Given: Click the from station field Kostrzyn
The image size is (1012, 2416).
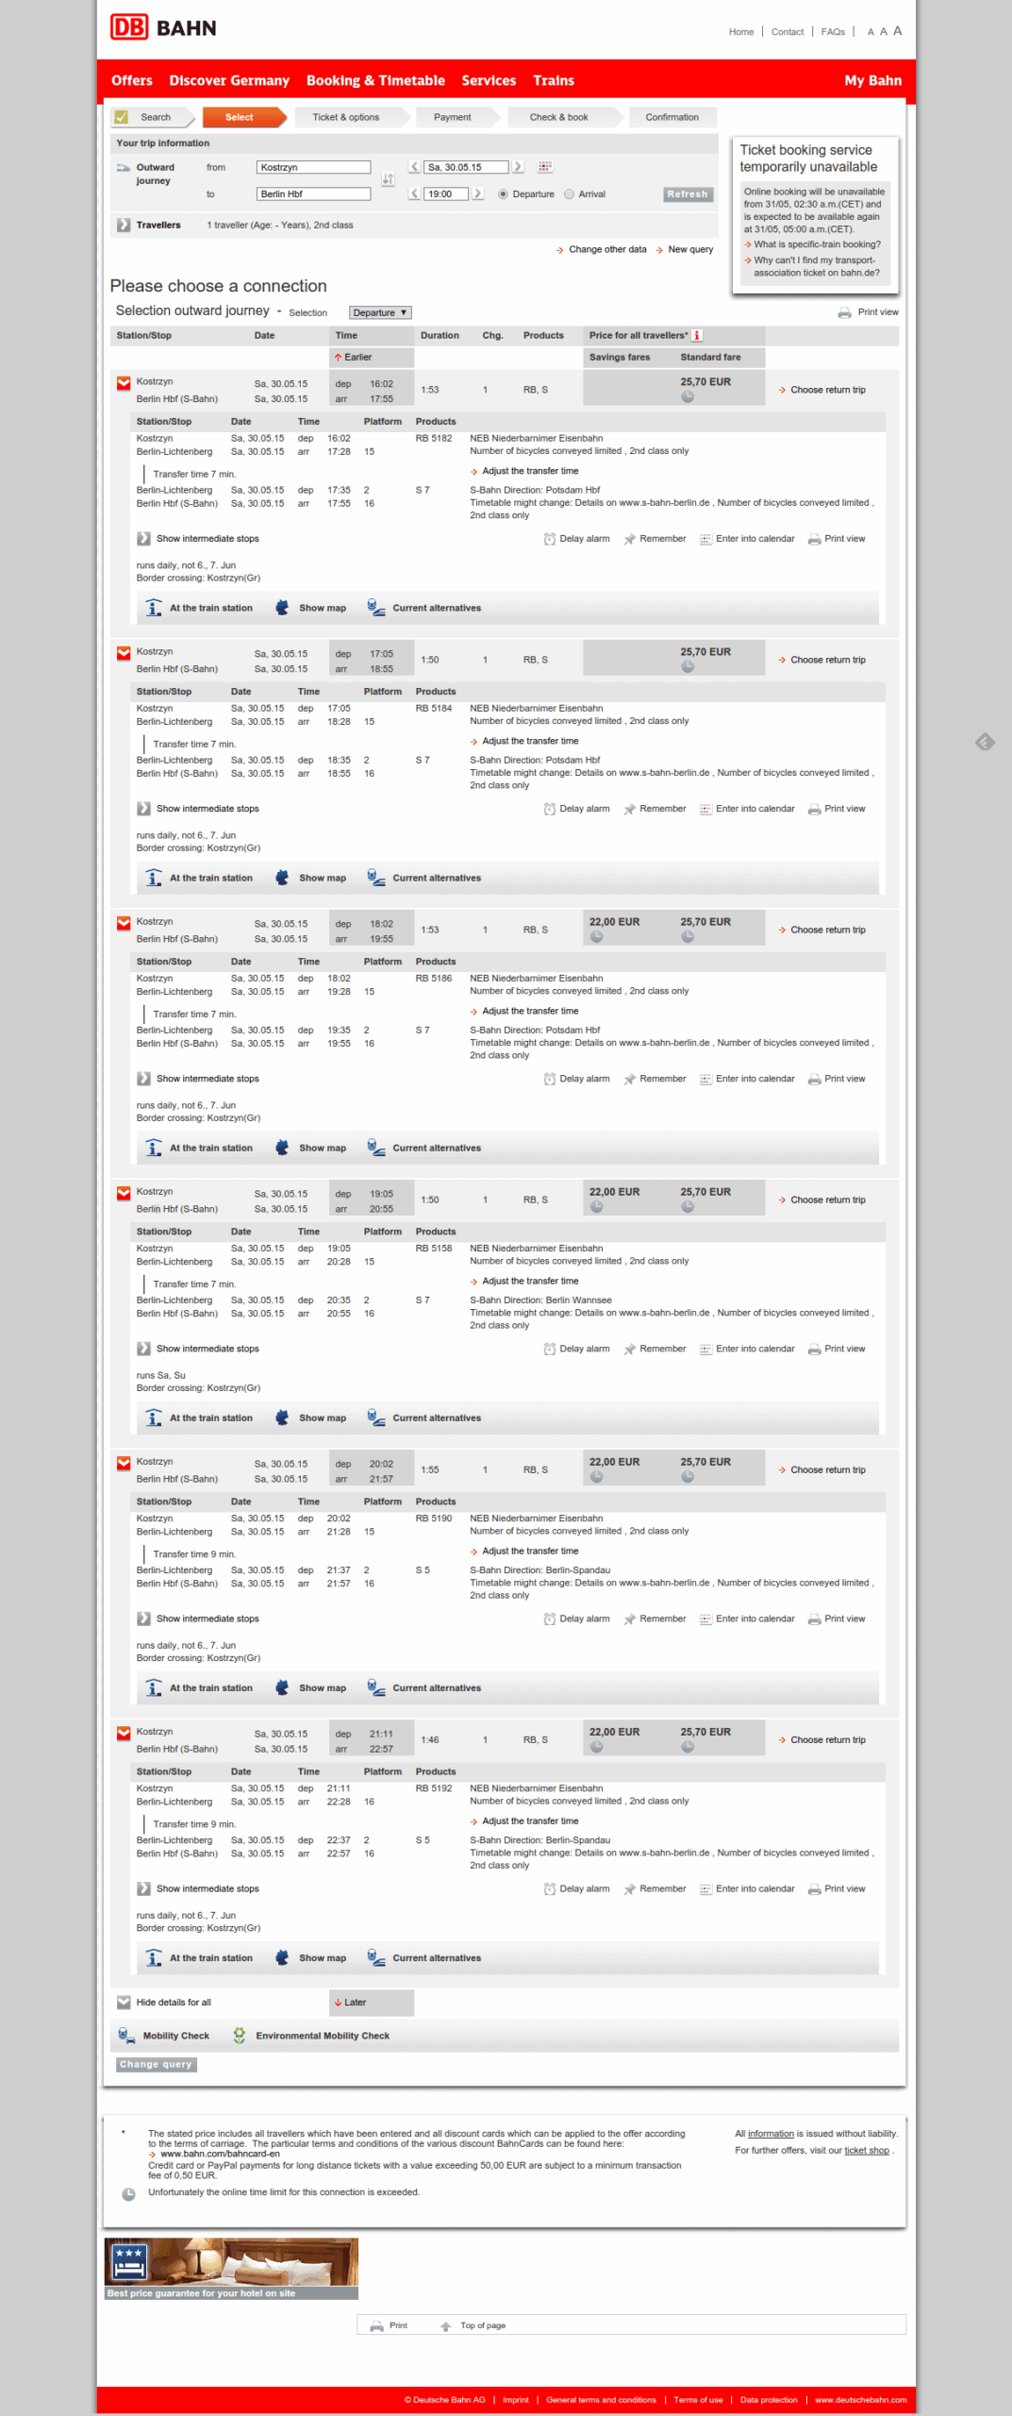Looking at the screenshot, I should (313, 167).
